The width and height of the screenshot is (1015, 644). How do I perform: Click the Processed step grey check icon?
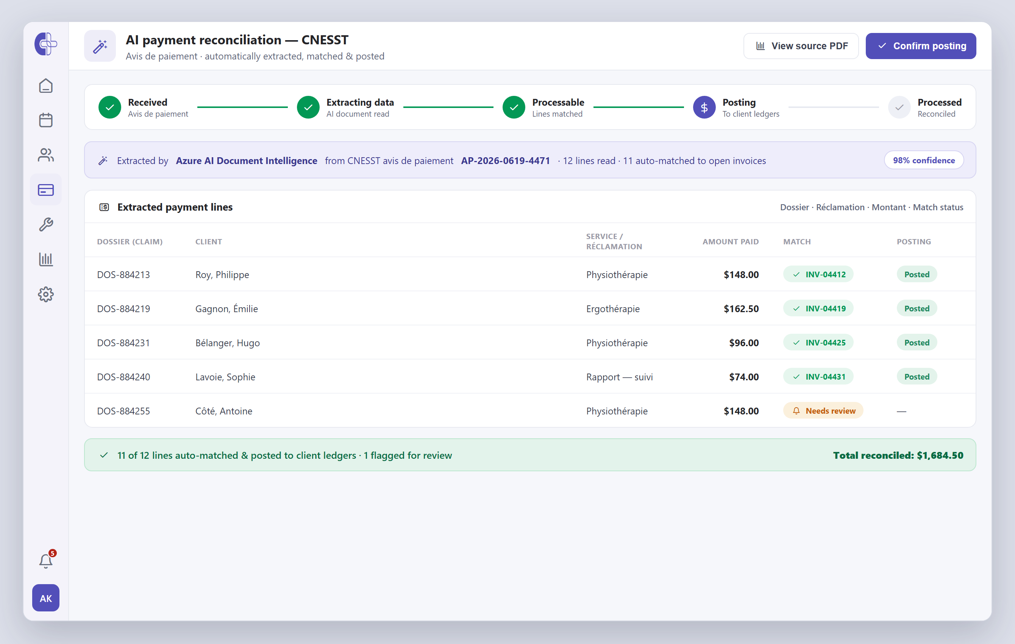coord(899,107)
